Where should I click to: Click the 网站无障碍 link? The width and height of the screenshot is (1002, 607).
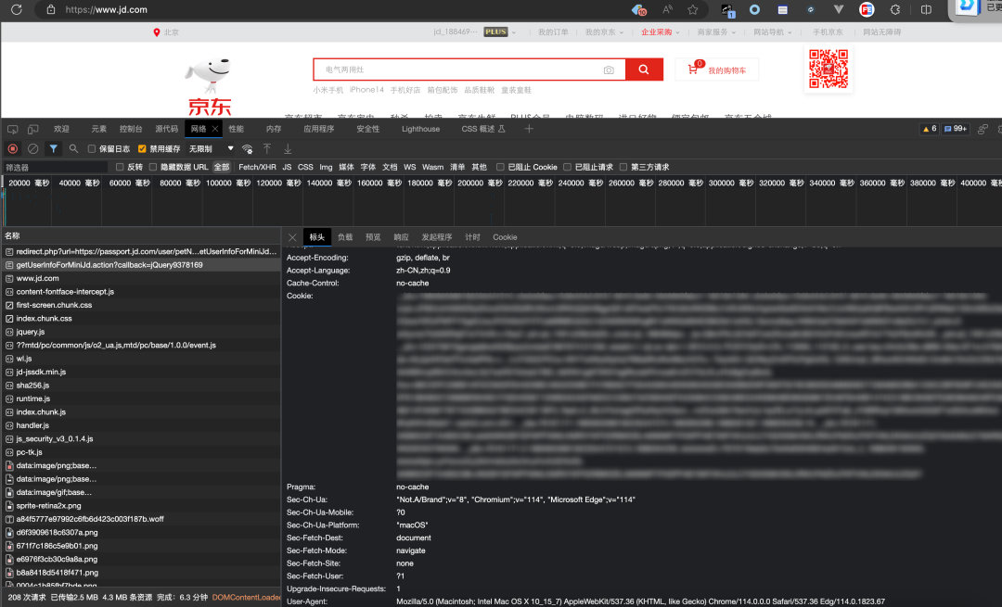point(881,32)
